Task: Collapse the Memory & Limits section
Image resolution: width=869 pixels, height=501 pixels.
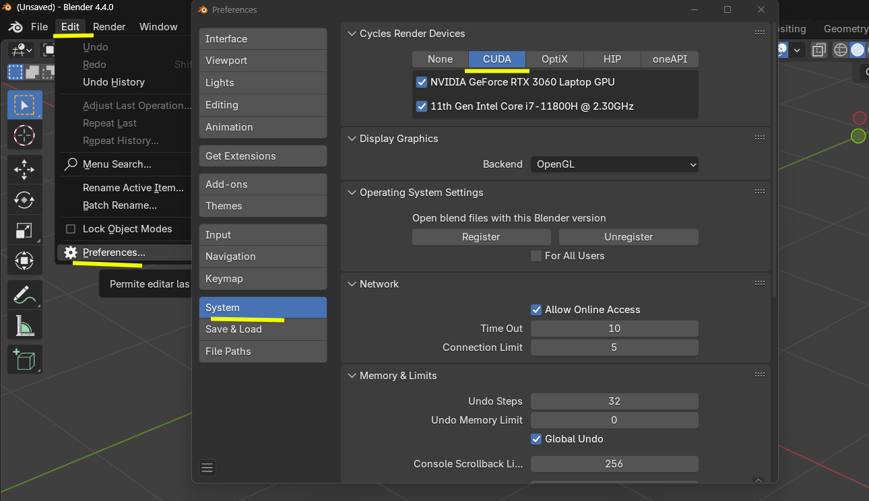Action: [x=352, y=376]
